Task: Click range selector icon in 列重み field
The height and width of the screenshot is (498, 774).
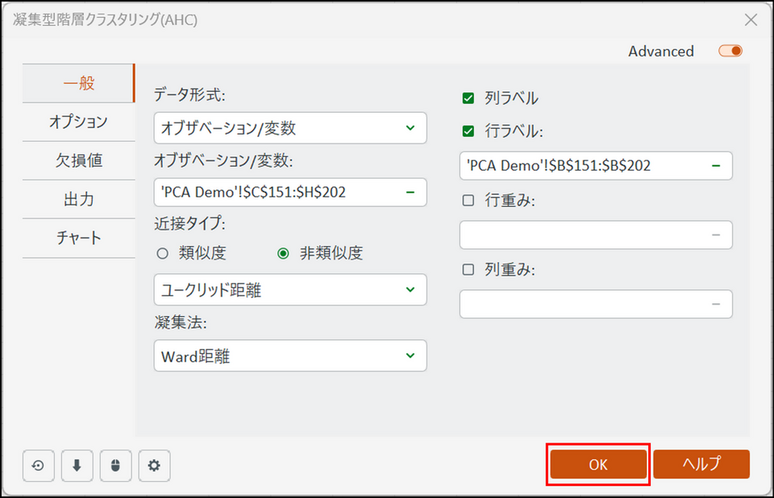Action: [x=715, y=304]
